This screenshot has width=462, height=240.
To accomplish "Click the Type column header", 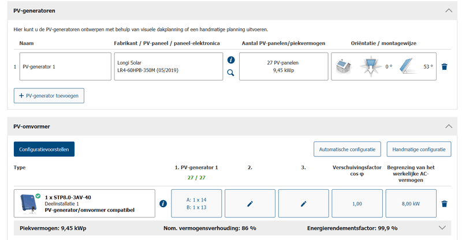I will [x=20, y=167].
